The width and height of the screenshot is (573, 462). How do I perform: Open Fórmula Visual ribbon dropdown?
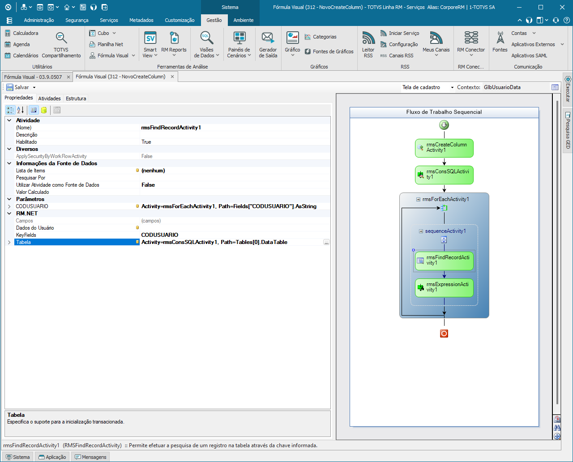[x=133, y=56]
